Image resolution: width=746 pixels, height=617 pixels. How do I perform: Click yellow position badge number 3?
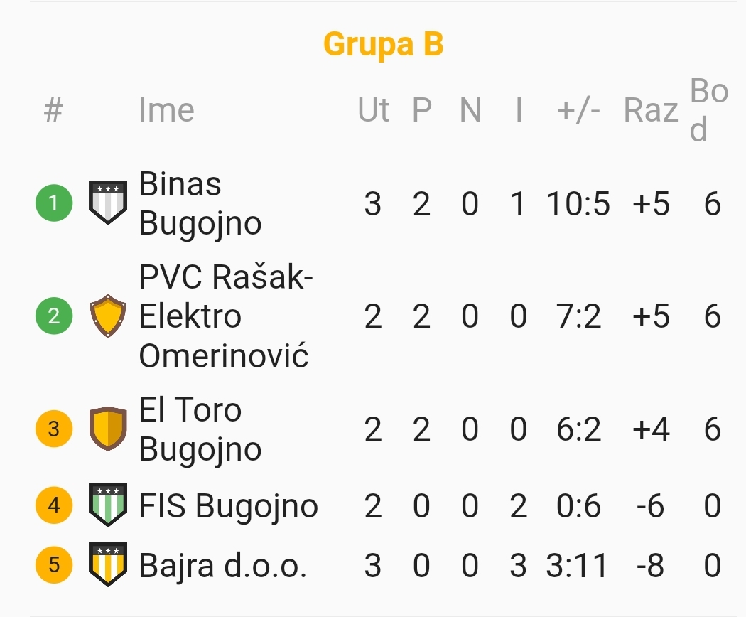click(54, 429)
